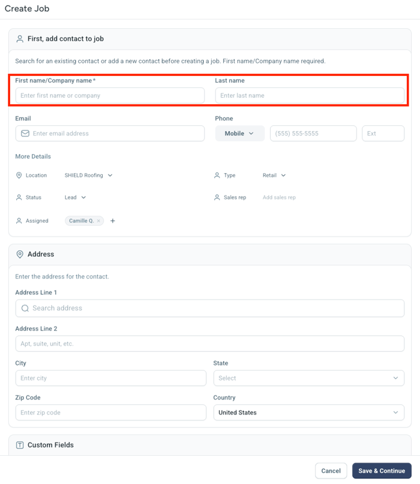Image resolution: width=420 pixels, height=484 pixels.
Task: Open the Mobile phone type dropdown
Action: pos(240,134)
